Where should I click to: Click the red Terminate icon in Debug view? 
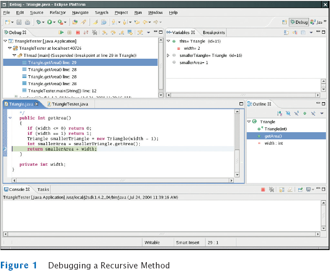pyautogui.click(x=77, y=33)
